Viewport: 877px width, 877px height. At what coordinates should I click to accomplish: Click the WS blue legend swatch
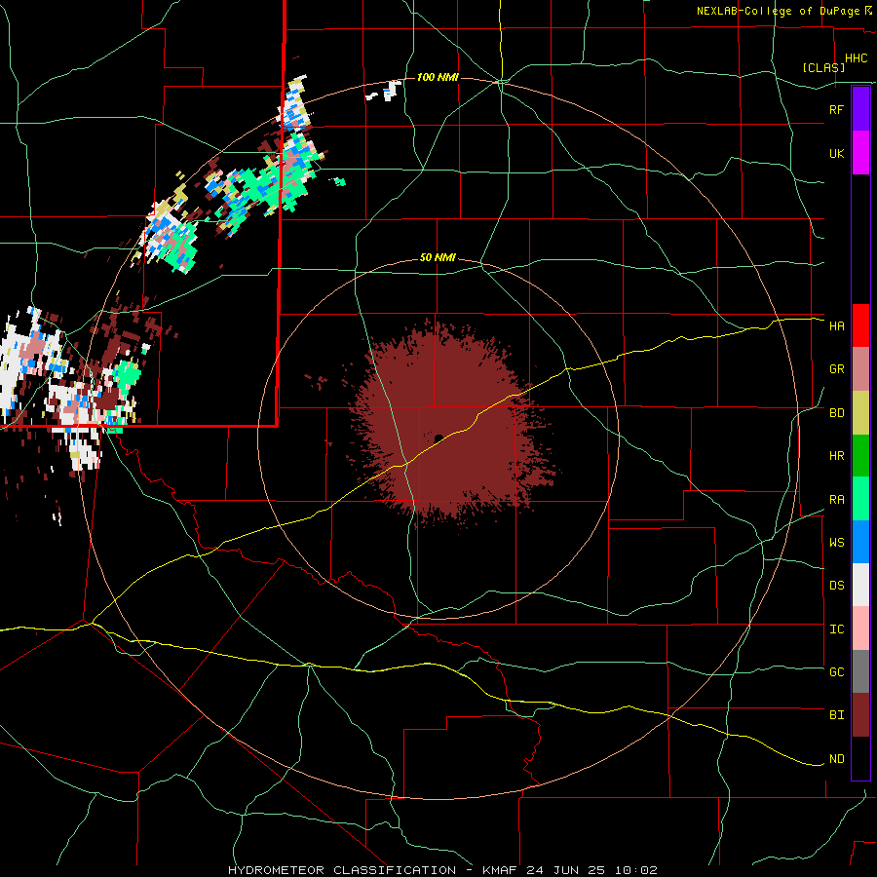coord(860,542)
